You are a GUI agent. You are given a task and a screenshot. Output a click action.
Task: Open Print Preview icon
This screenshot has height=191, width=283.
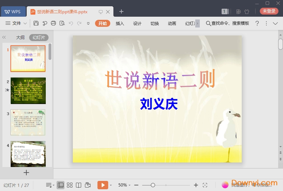pyautogui.click(x=62, y=23)
